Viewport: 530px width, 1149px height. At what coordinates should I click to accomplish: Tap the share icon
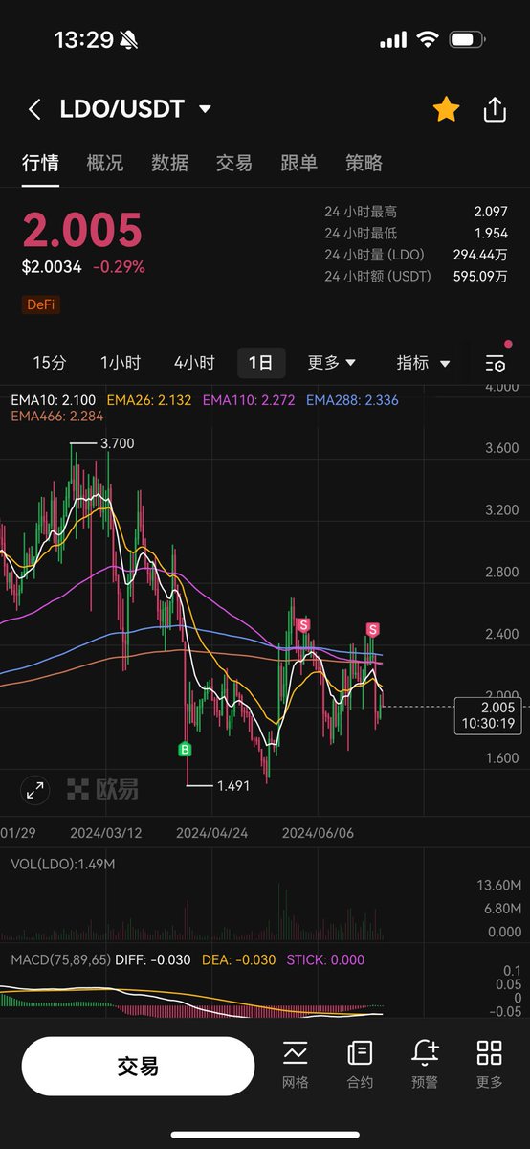[x=495, y=109]
